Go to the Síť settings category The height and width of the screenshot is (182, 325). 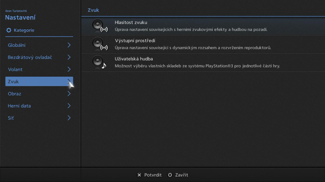pyautogui.click(x=11, y=118)
